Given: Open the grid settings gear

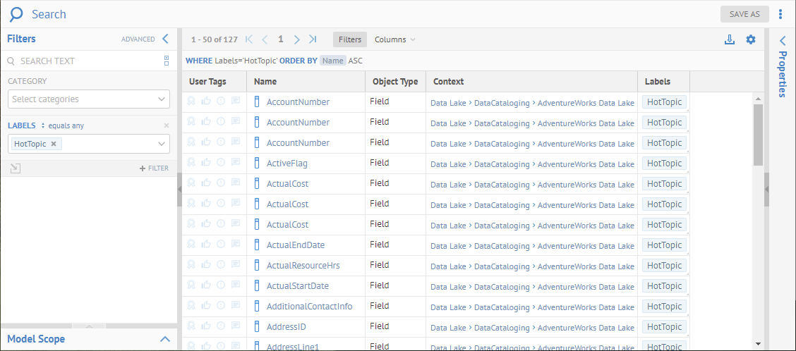Looking at the screenshot, I should click(751, 39).
